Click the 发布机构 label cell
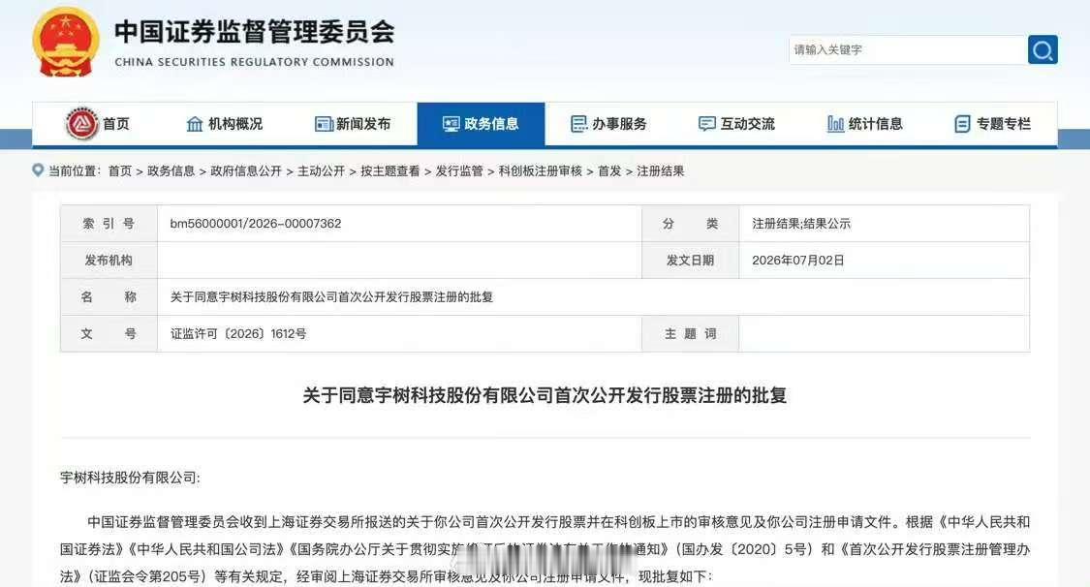The height and width of the screenshot is (587, 1090). point(109,261)
